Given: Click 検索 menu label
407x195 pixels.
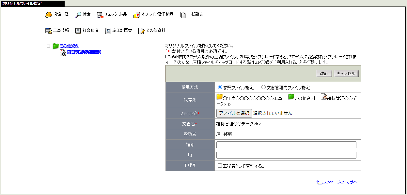Looking at the screenshot, I should pos(86,15).
